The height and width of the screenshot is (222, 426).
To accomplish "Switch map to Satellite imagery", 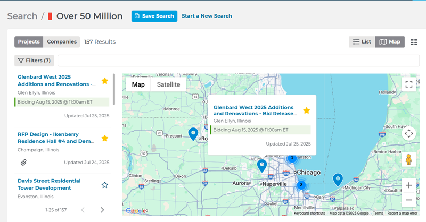I will [x=168, y=84].
